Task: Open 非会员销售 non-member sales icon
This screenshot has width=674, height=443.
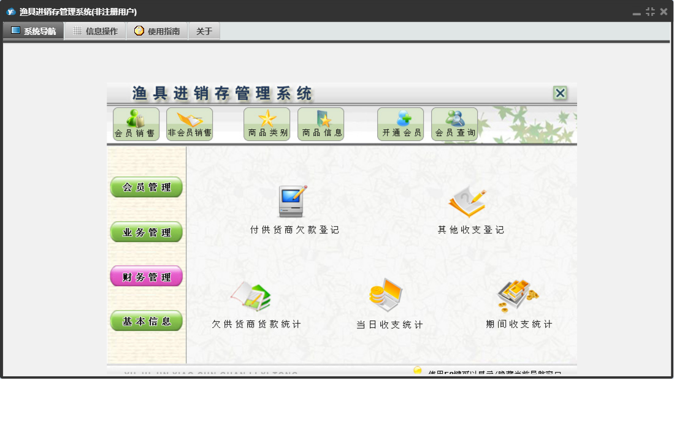Action: tap(190, 124)
